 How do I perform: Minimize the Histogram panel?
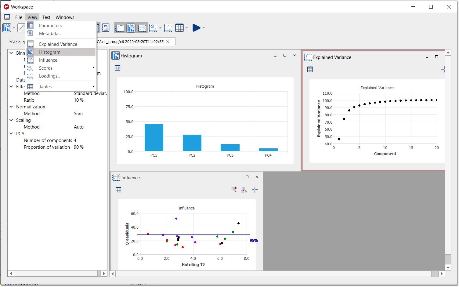[276, 56]
